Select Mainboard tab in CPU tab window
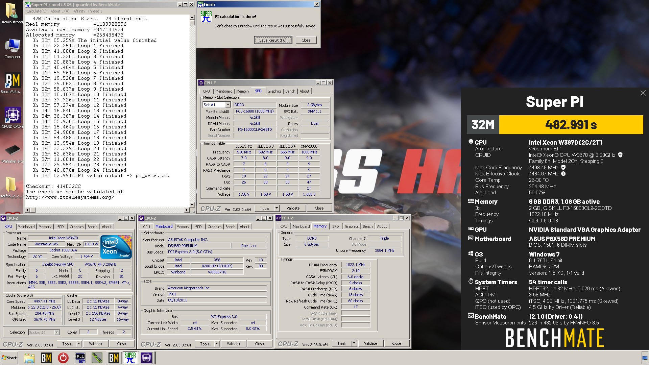Image resolution: width=649 pixels, height=365 pixels. point(26,227)
